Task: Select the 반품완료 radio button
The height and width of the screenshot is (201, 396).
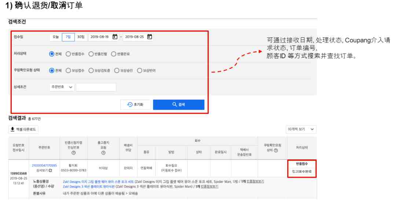Action: click(114, 54)
